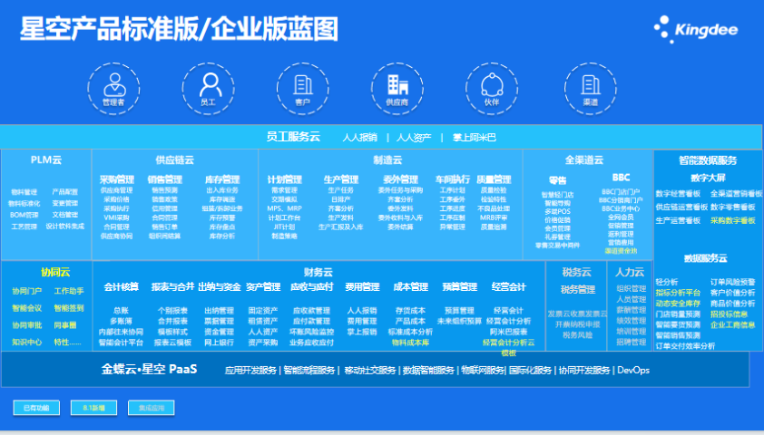Click 掌上阿米巴 in the top bar

474,138
